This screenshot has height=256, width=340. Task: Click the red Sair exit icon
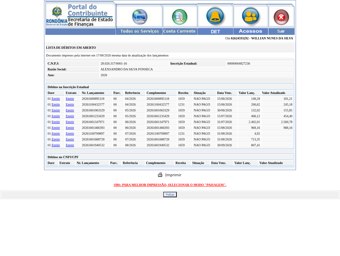[x=281, y=17]
